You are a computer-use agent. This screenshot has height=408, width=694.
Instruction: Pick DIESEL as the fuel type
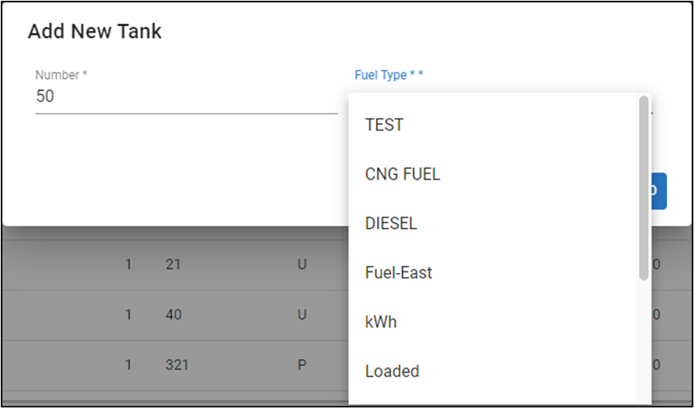pos(391,224)
